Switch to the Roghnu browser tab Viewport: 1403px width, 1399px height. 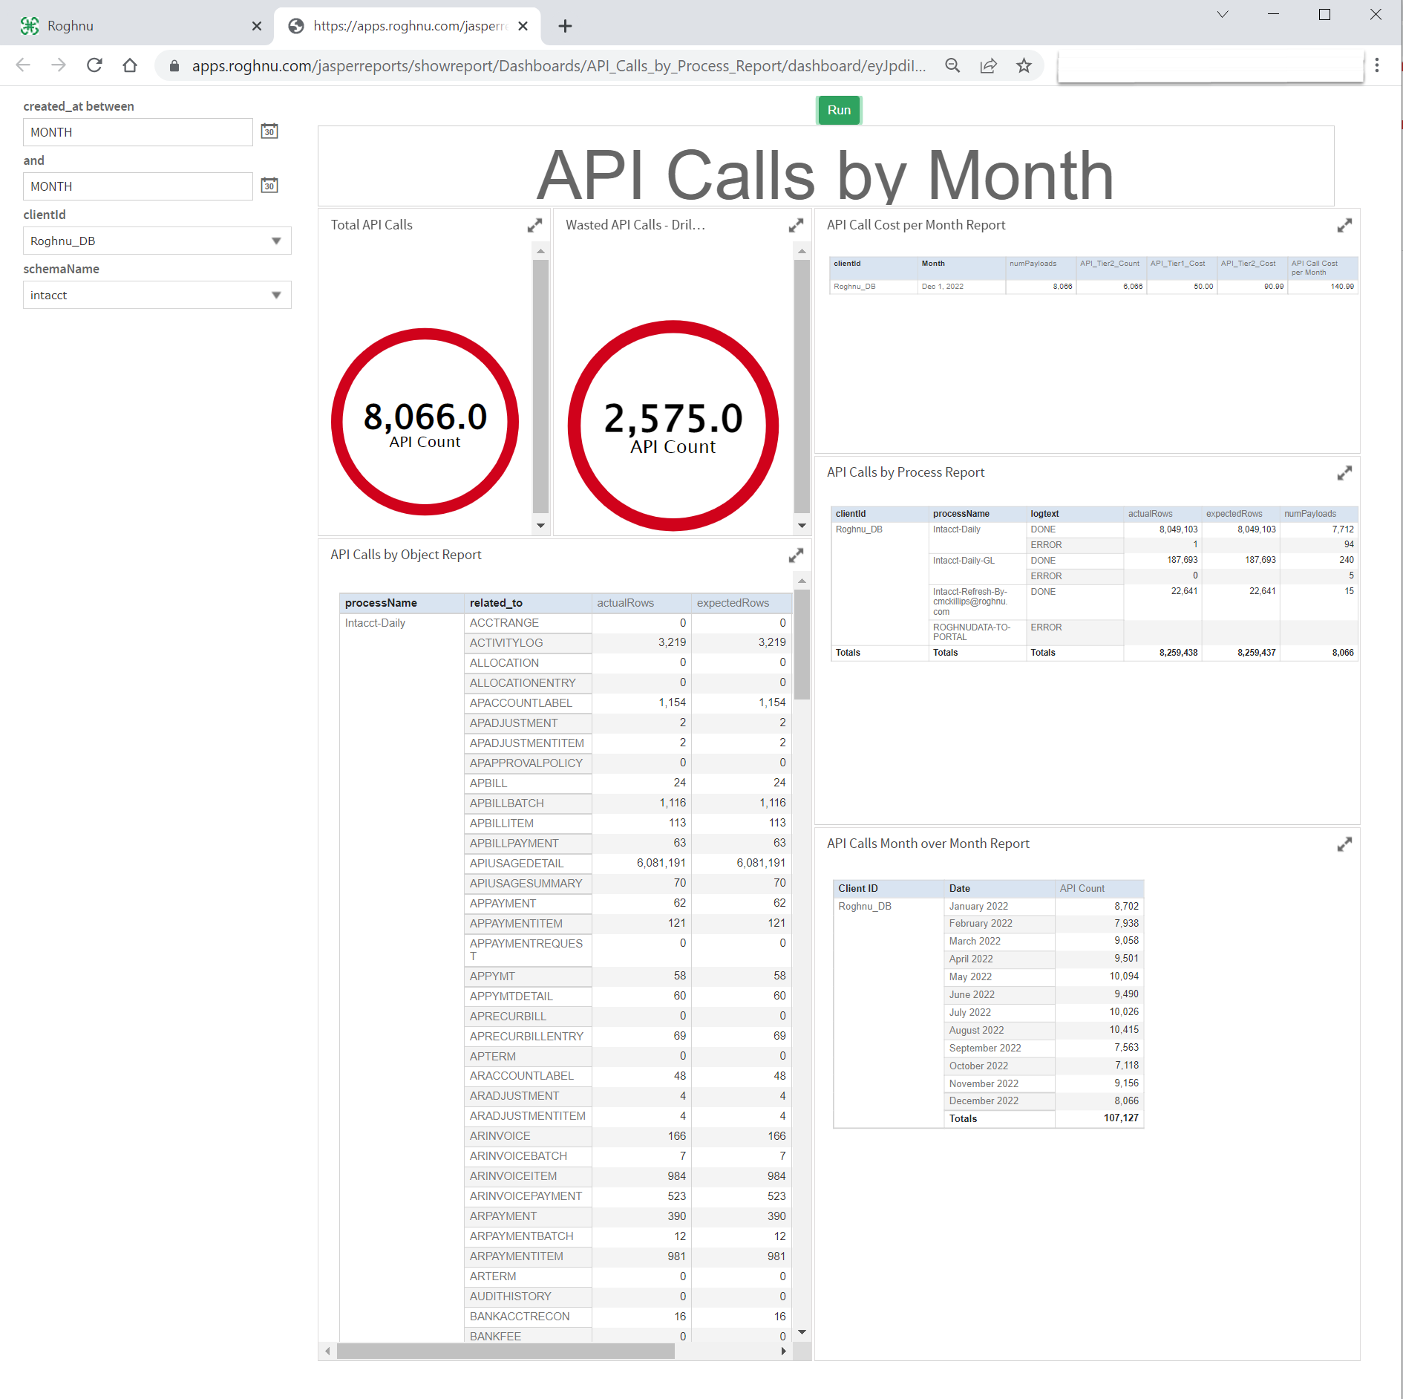(x=134, y=26)
